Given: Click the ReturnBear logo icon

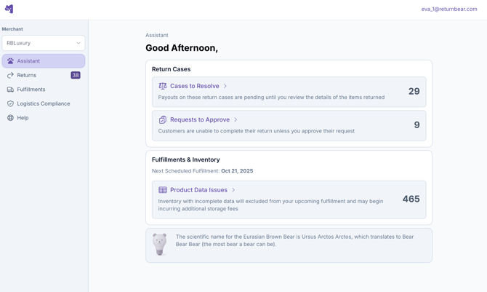Looking at the screenshot, I should pos(9,9).
